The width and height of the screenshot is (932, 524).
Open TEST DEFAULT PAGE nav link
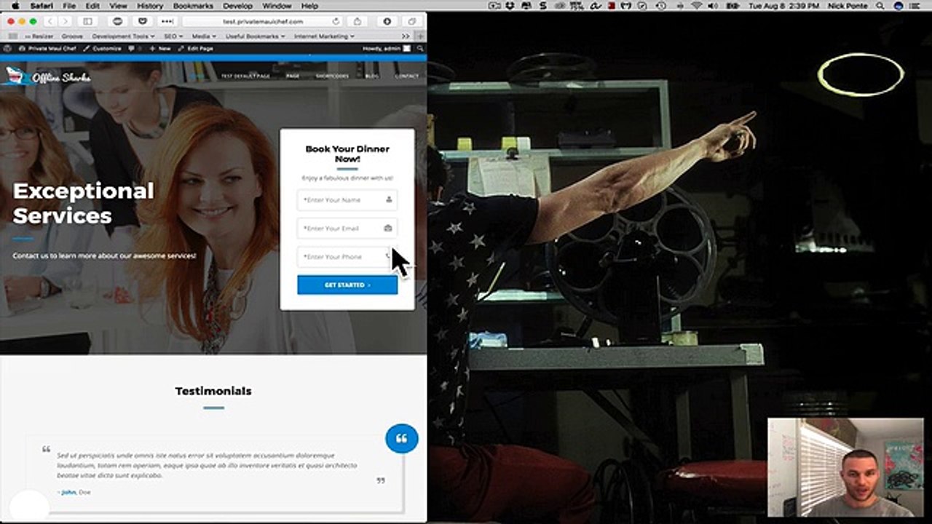(x=245, y=76)
